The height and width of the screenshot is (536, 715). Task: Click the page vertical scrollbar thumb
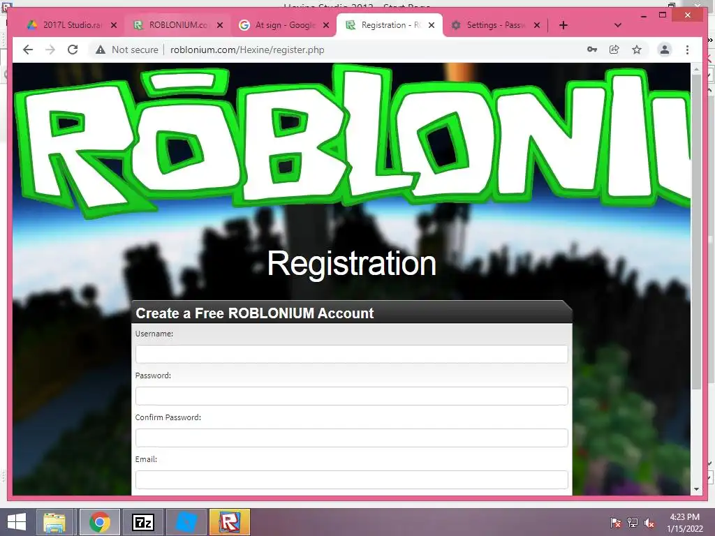(696, 231)
